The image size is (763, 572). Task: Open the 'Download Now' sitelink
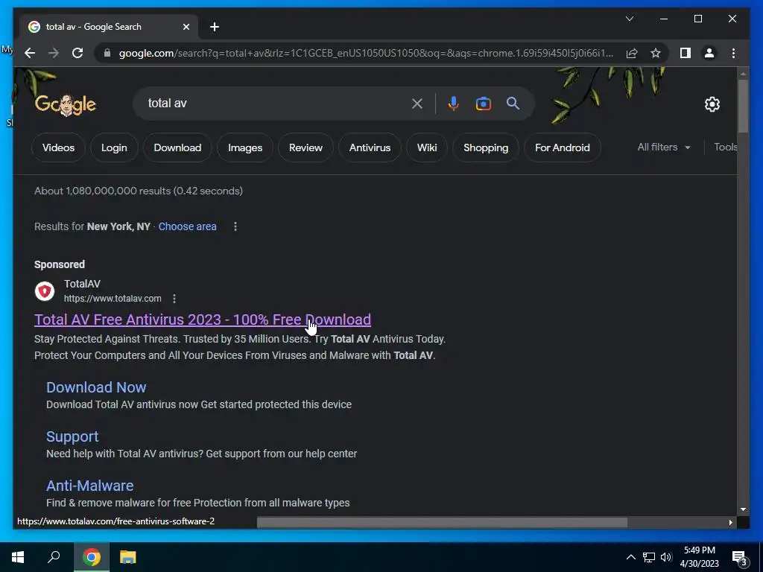96,387
